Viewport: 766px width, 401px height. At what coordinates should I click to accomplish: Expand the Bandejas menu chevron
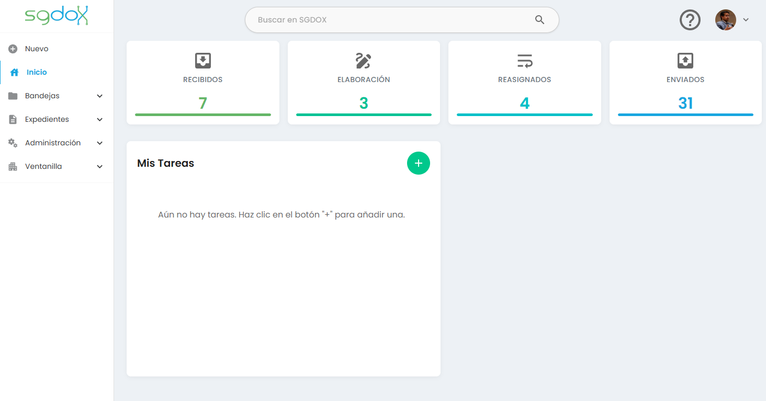coord(100,96)
